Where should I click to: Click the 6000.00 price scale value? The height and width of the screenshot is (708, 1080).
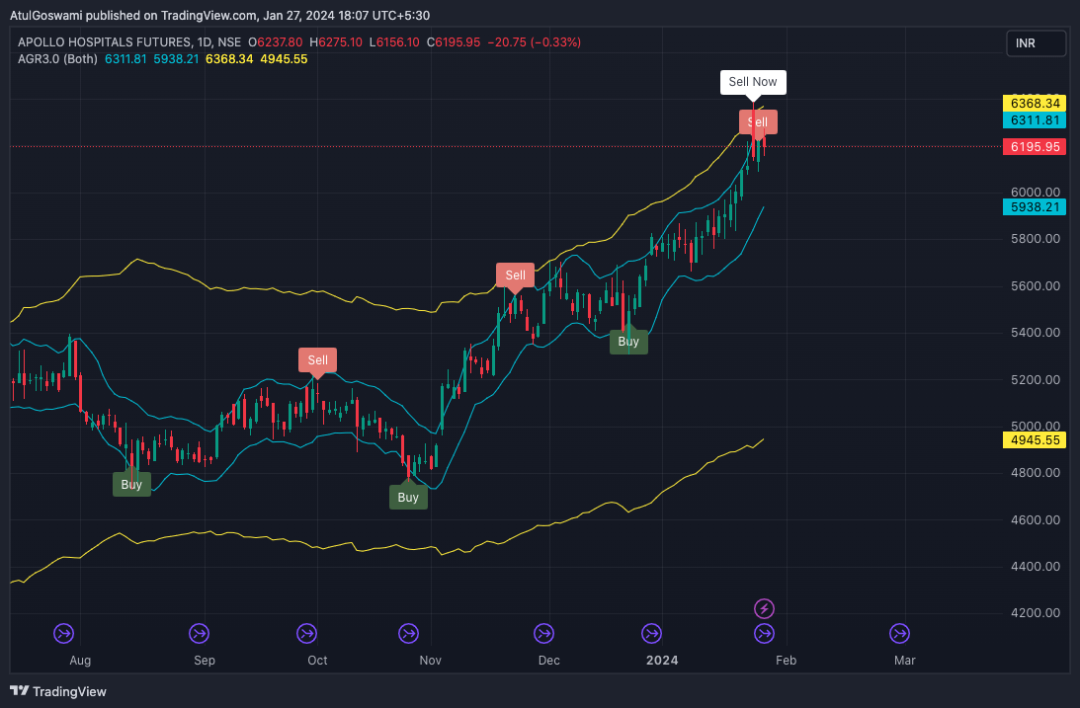[x=1036, y=192]
